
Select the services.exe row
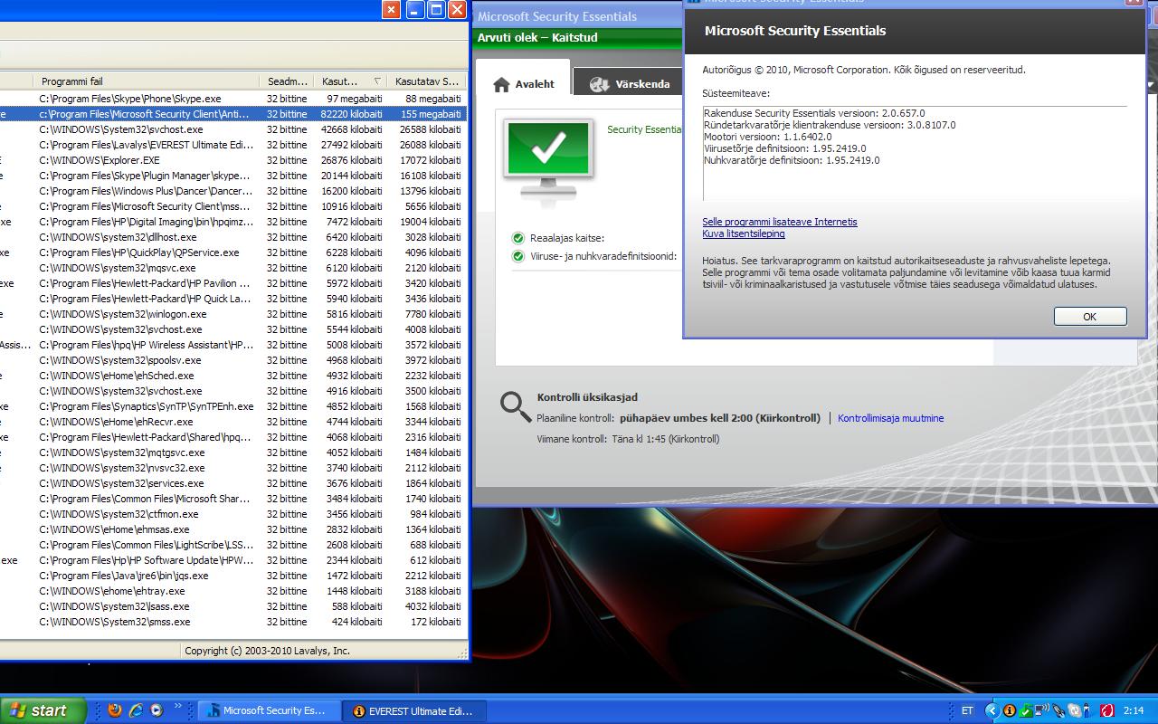pos(233,483)
